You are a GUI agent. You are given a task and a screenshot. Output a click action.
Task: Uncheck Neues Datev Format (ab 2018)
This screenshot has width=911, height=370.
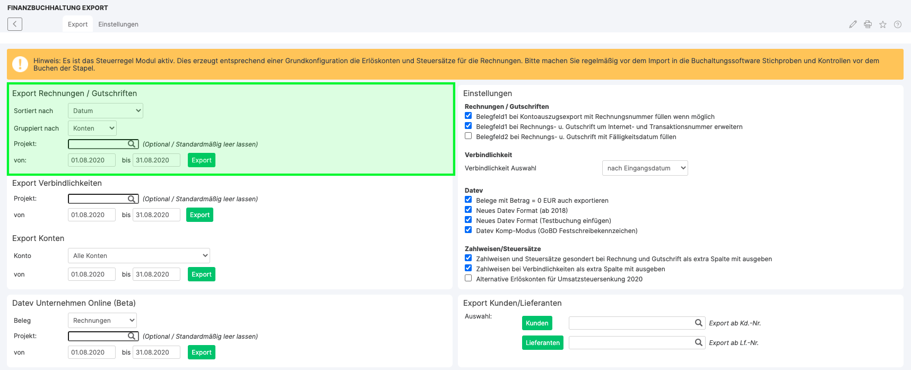pyautogui.click(x=468, y=210)
